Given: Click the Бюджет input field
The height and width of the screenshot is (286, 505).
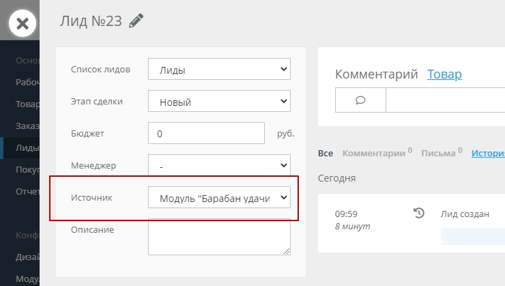Looking at the screenshot, I should click(x=206, y=134).
